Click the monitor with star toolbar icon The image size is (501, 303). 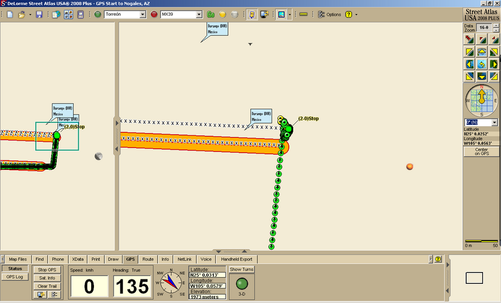[x=264, y=15]
